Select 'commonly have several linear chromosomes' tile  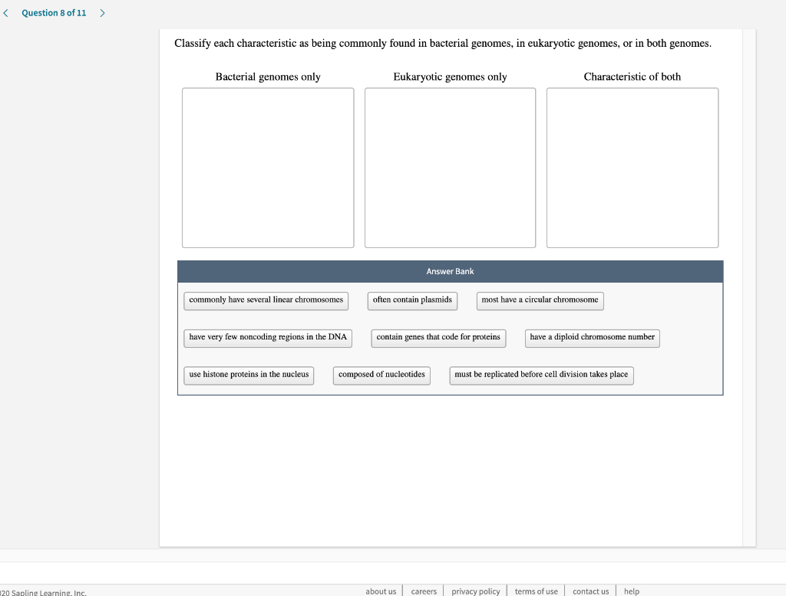click(266, 301)
